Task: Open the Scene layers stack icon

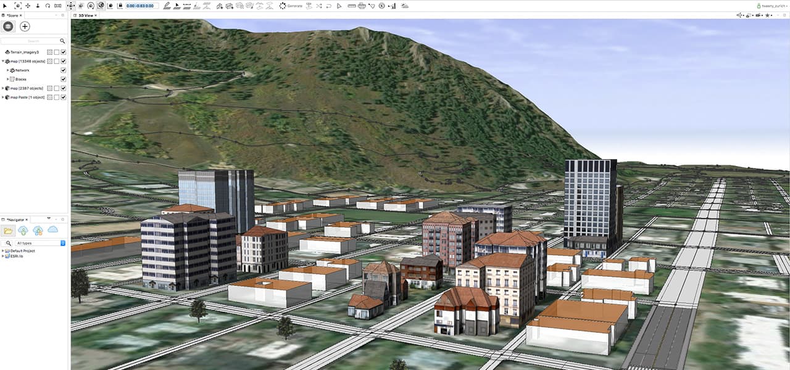Action: pyautogui.click(x=8, y=27)
